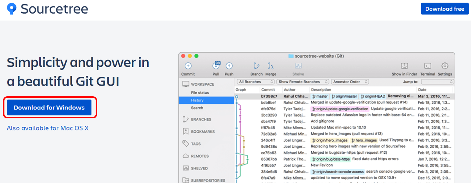Image resolution: width=471 pixels, height=183 pixels.
Task: Select commit row ff67b45
Action: point(344,128)
